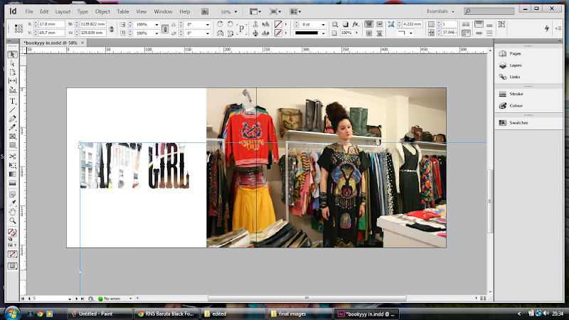Open the Object menu
569x320 pixels.
click(102, 11)
